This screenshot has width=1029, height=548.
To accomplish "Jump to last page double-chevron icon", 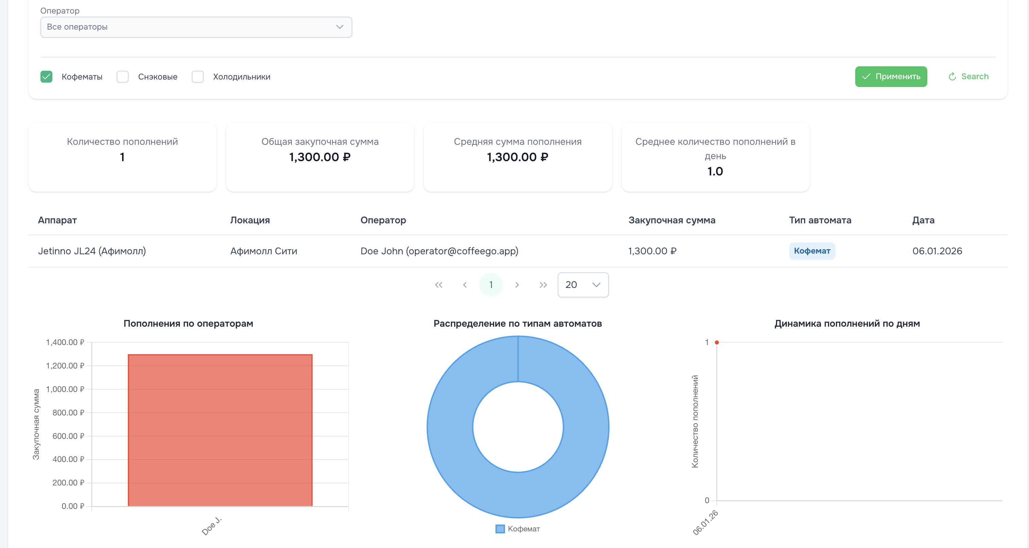I will pos(543,285).
